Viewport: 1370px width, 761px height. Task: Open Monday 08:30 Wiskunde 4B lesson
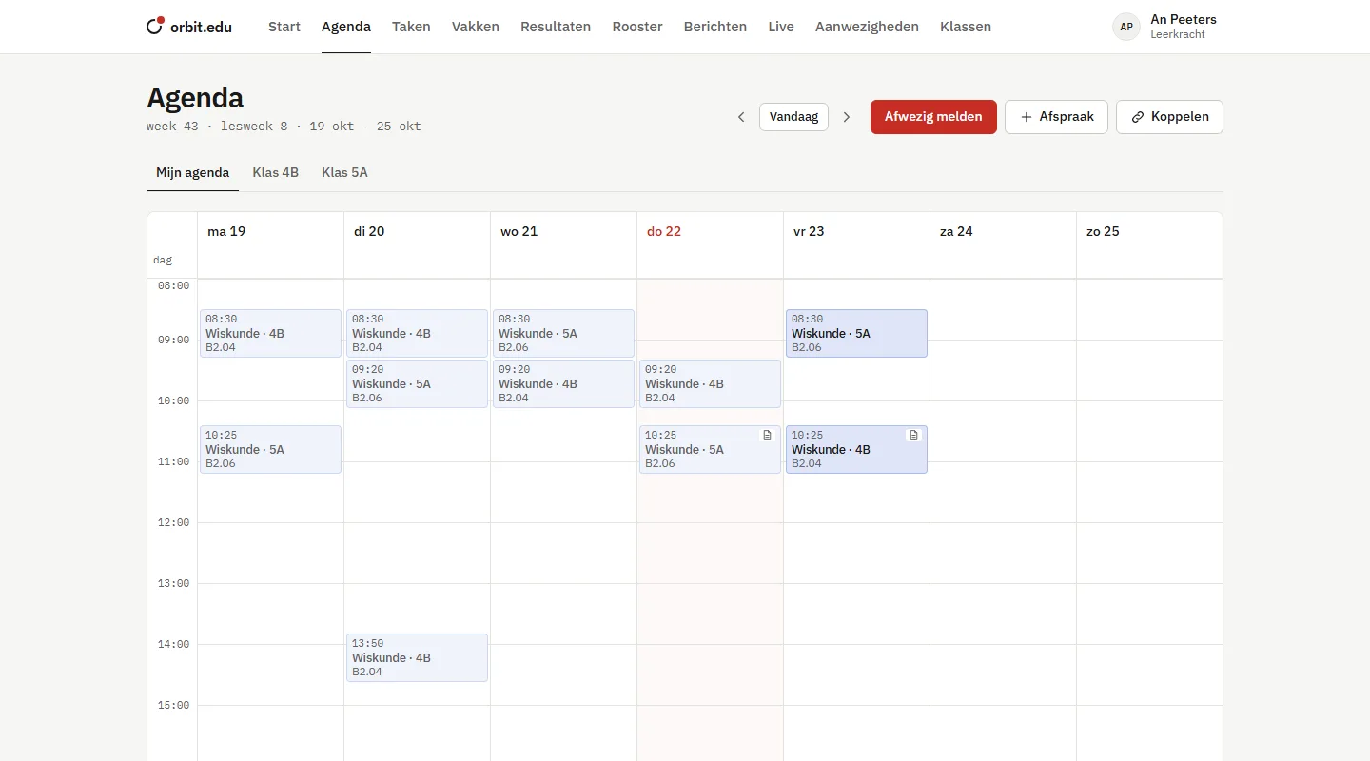click(270, 333)
